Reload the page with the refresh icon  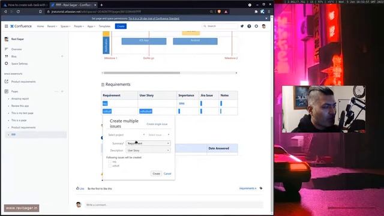18,11
